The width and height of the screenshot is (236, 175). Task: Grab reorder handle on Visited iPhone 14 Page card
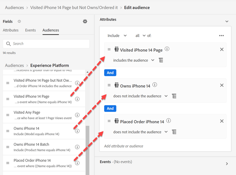coord(109,49)
